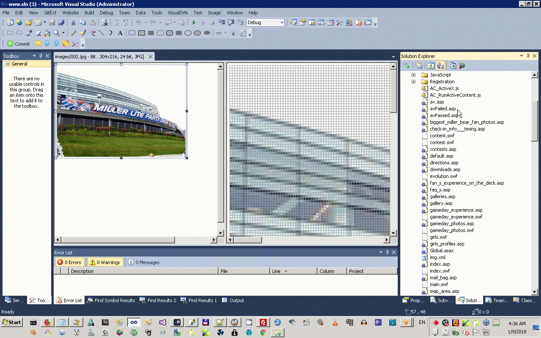Click the image thumbnail preview of 002.jpg
This screenshot has width=541, height=338.
tap(121, 111)
